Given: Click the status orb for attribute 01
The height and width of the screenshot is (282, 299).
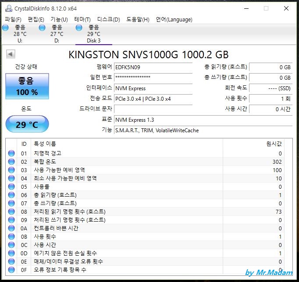Looking at the screenshot, I should 11,153.
